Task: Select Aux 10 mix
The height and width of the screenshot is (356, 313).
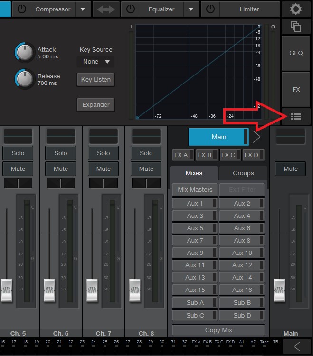Action: [x=242, y=253]
